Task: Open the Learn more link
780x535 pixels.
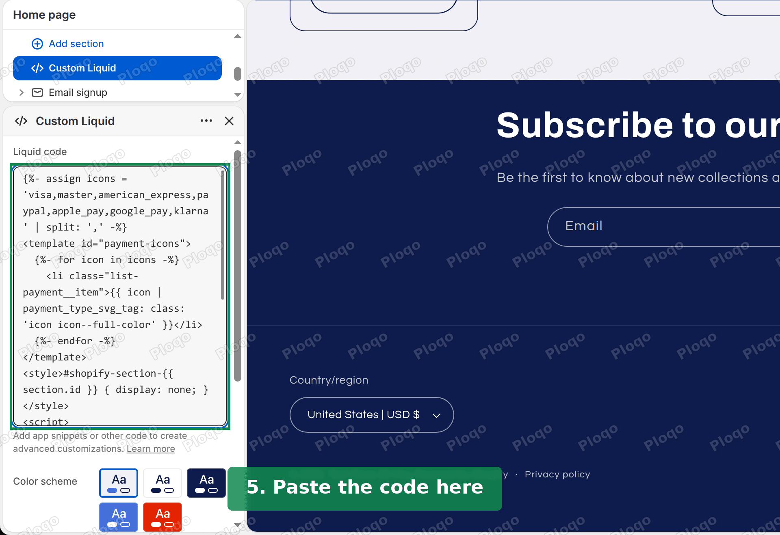Action: tap(151, 449)
